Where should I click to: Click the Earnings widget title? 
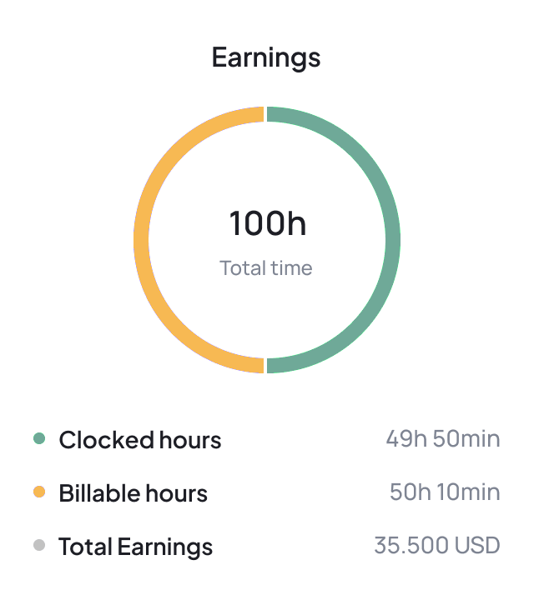[x=266, y=57]
